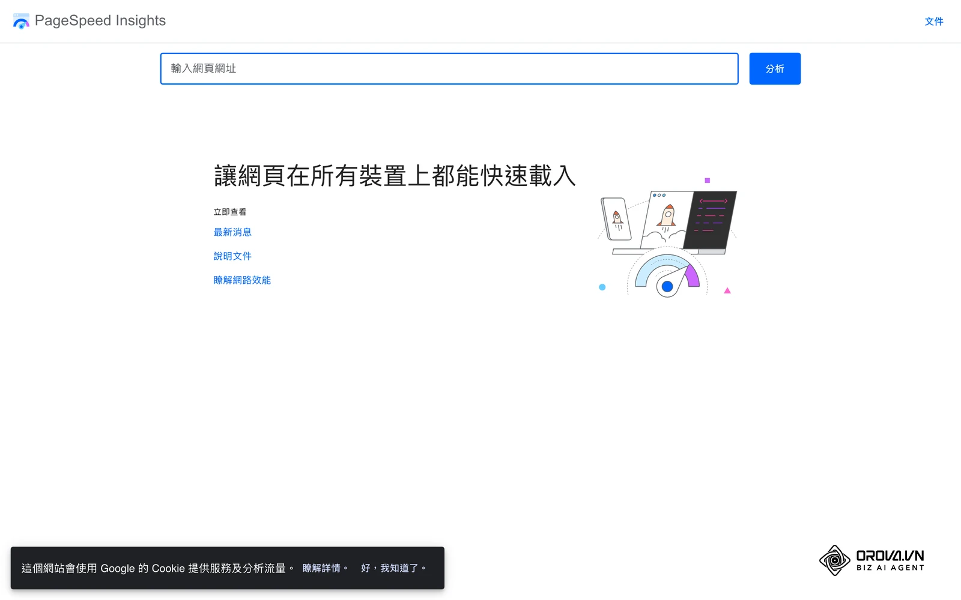Open the 瞭解網路效能 link
Image resolution: width=961 pixels, height=600 pixels.
coord(242,280)
